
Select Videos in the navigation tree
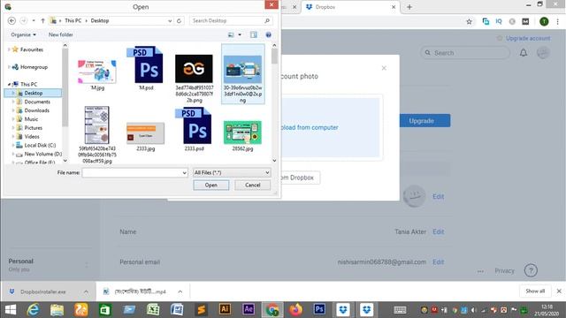[32, 137]
